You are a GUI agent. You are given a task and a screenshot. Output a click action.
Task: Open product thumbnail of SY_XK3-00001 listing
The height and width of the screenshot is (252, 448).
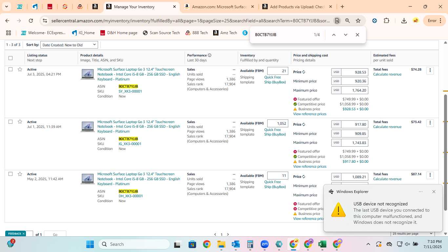(x=88, y=74)
